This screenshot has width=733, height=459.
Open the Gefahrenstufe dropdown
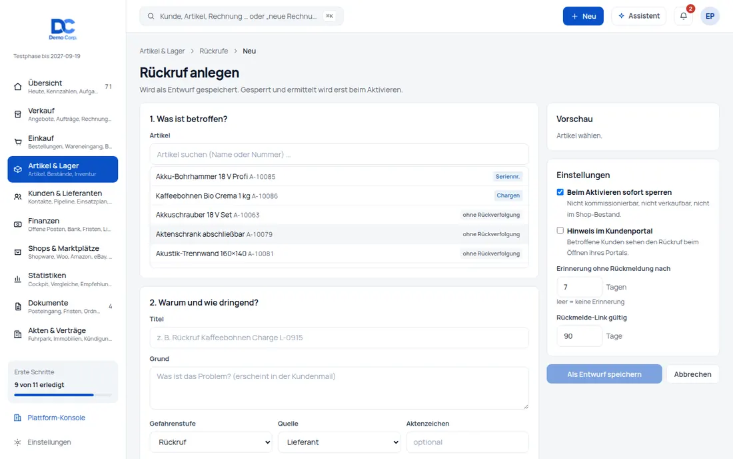pyautogui.click(x=211, y=442)
